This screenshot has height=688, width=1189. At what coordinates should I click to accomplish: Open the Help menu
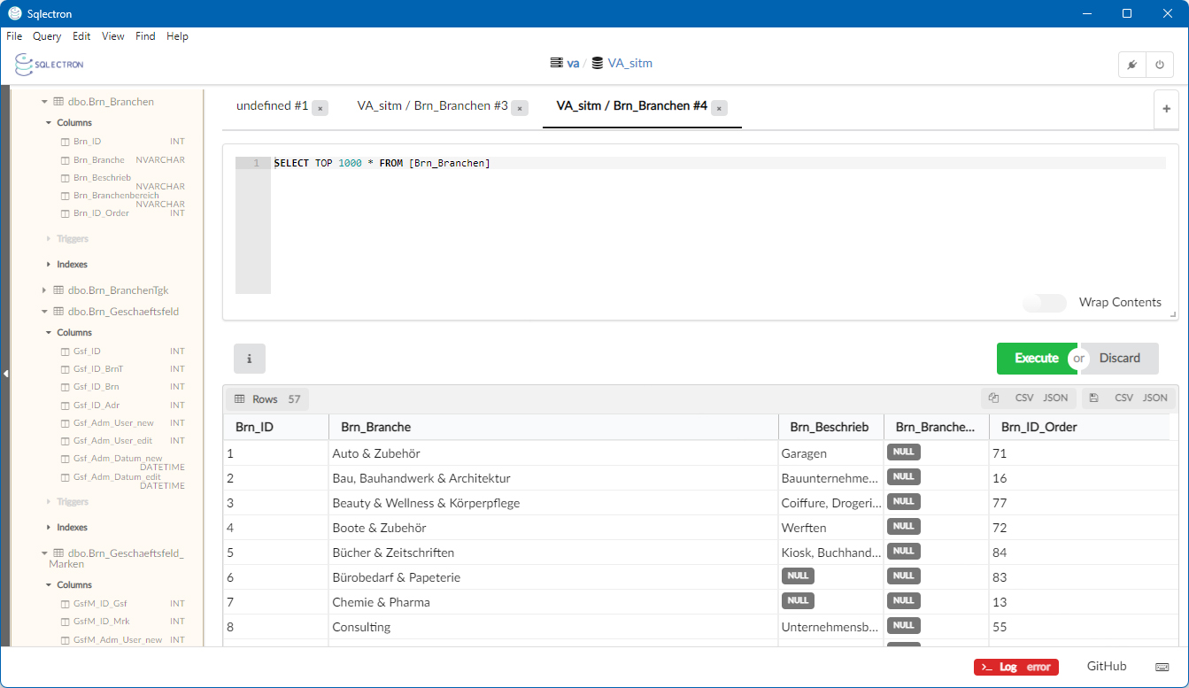click(177, 36)
